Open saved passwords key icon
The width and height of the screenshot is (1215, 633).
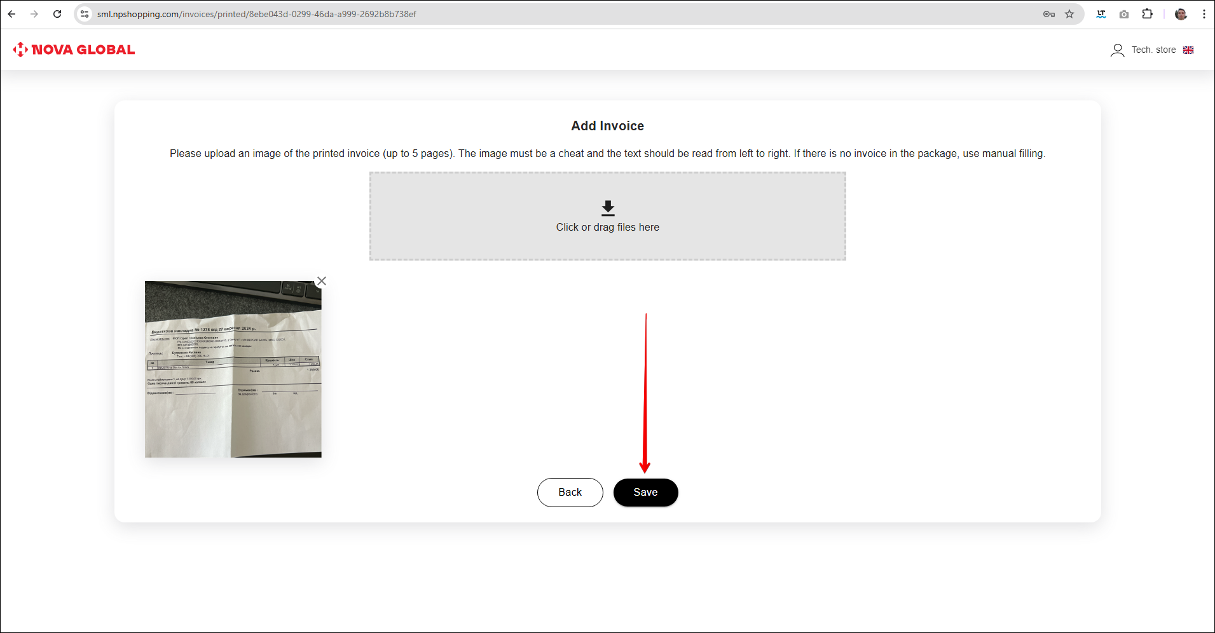[x=1049, y=14]
